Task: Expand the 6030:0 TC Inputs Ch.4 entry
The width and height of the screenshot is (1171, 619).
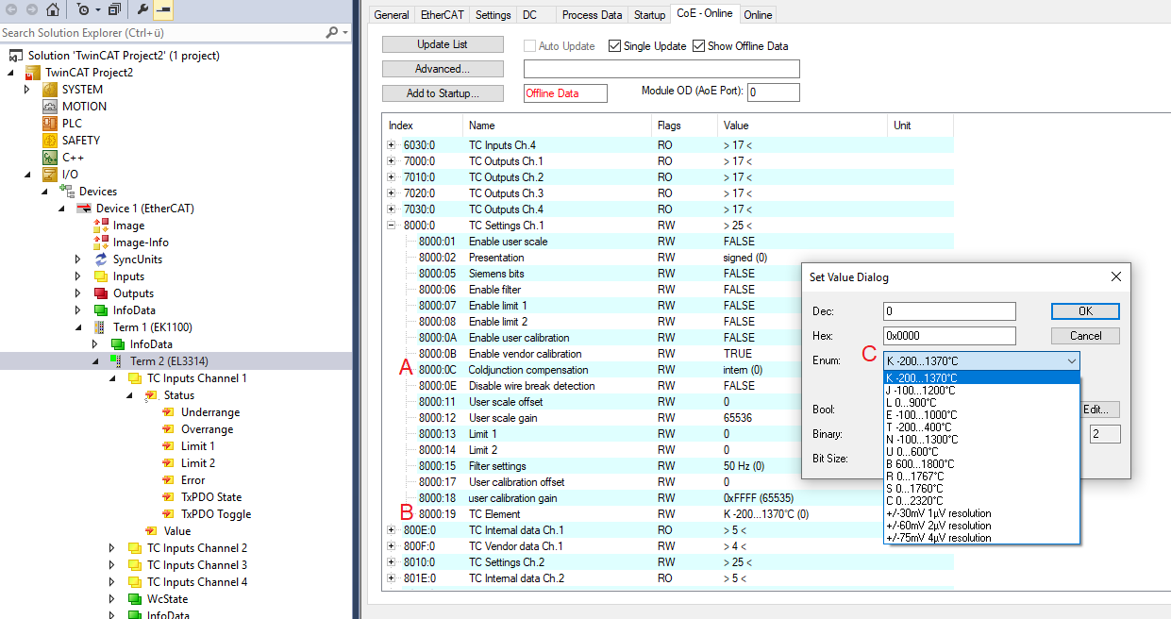Action: pyautogui.click(x=392, y=145)
